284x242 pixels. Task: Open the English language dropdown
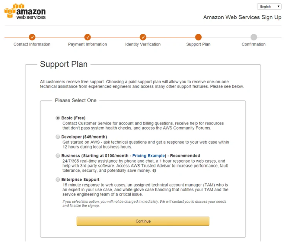pyautogui.click(x=269, y=7)
